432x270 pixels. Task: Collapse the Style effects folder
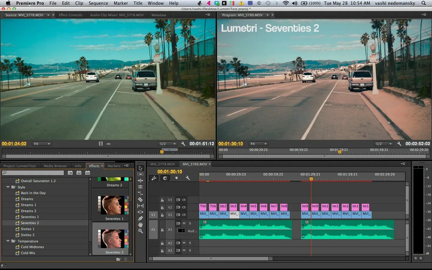[x=8, y=187]
